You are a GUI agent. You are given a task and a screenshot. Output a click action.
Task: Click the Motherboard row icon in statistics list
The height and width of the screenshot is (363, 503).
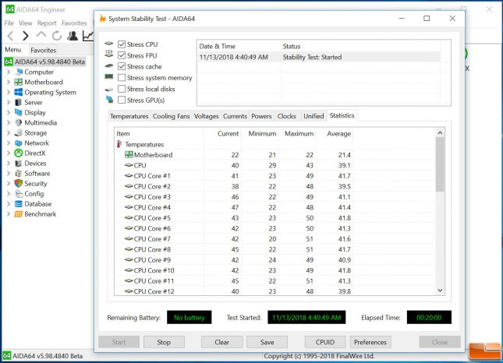(129, 155)
